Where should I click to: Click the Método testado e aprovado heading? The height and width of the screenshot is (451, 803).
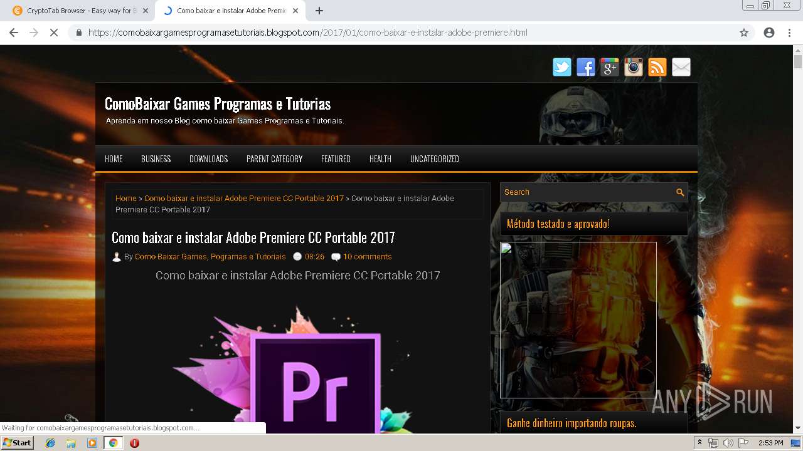[x=558, y=224]
